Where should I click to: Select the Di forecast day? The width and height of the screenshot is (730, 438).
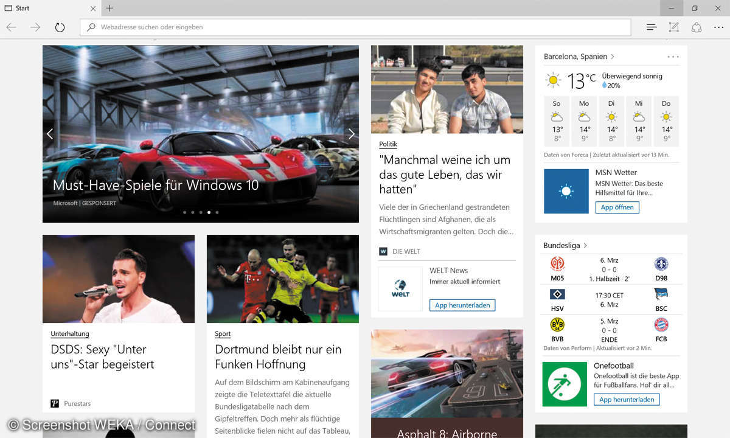point(611,121)
